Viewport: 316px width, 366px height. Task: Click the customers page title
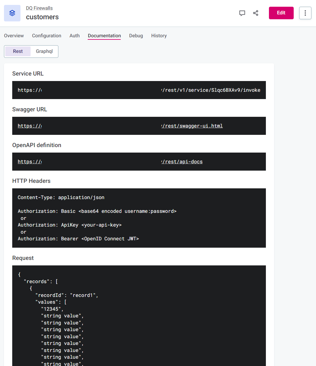coord(42,17)
